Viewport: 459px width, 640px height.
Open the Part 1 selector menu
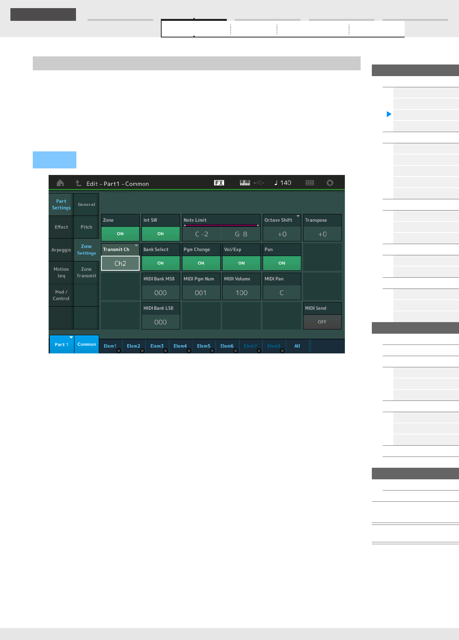click(x=62, y=344)
